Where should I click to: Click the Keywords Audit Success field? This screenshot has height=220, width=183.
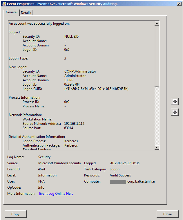(120, 175)
